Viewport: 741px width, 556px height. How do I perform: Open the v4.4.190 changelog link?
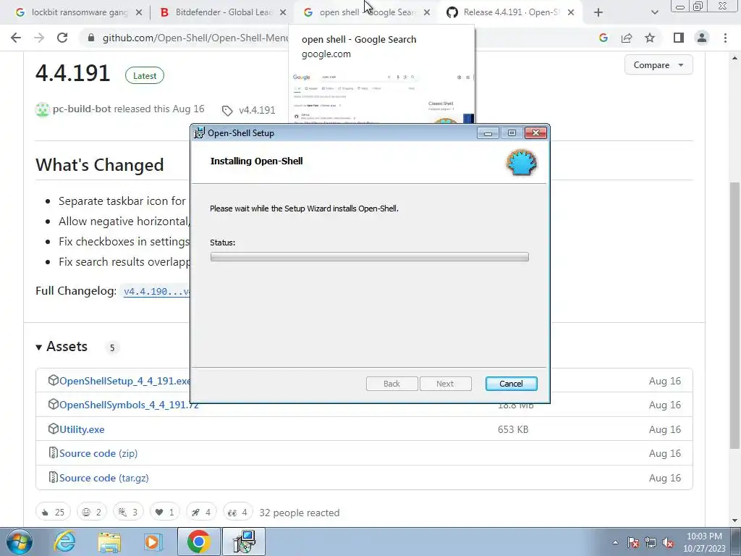[x=156, y=291]
